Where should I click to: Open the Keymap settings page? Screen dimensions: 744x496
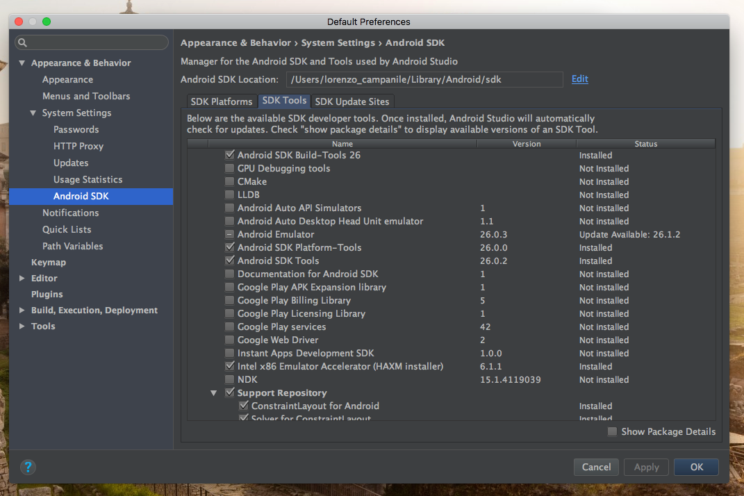pos(49,262)
